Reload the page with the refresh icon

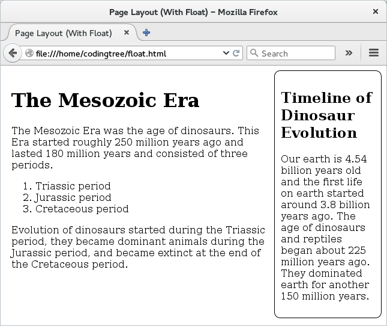(x=236, y=53)
